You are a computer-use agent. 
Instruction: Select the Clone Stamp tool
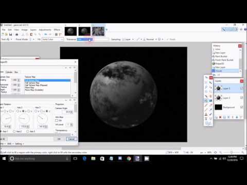tap(206, 114)
